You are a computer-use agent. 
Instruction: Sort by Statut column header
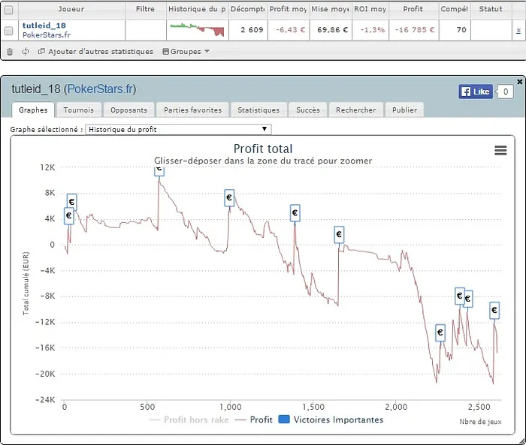point(491,9)
